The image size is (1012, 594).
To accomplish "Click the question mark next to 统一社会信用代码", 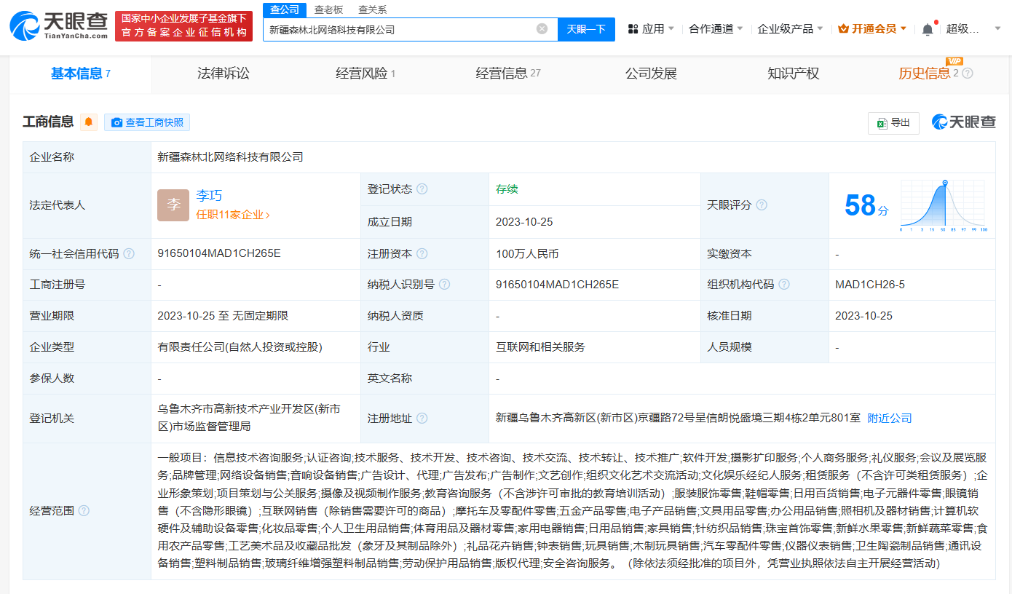I will point(128,253).
